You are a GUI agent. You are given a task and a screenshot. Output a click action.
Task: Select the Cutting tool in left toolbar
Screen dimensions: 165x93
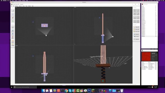point(13,44)
